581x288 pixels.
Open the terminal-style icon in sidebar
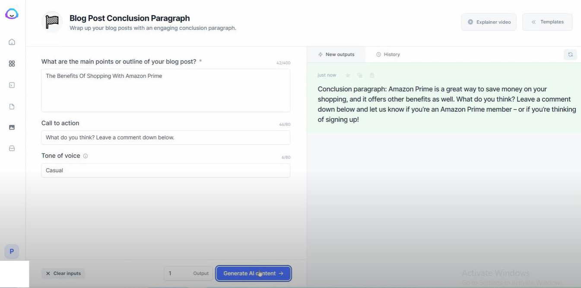[12, 85]
